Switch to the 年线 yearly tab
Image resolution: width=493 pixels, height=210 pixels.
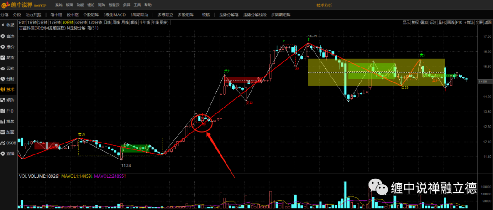coord(155,22)
